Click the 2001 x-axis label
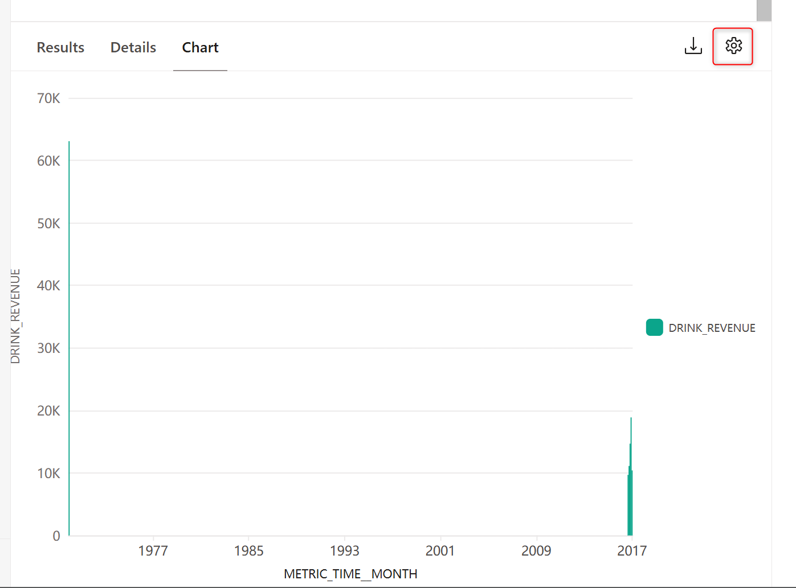 coord(440,550)
